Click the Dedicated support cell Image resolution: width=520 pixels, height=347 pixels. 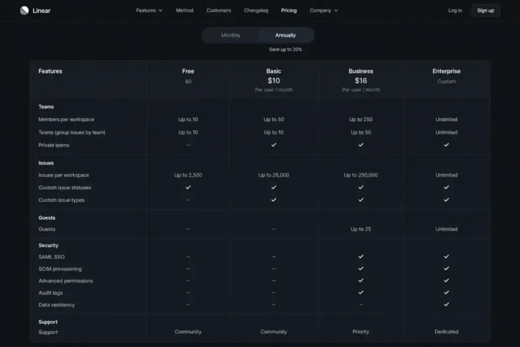point(446,332)
